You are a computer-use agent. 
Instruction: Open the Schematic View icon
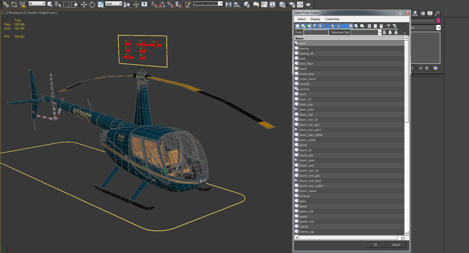[273, 4]
